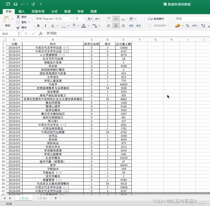The image size is (210, 206).
Task: Select column header C
Action: [x=92, y=40]
